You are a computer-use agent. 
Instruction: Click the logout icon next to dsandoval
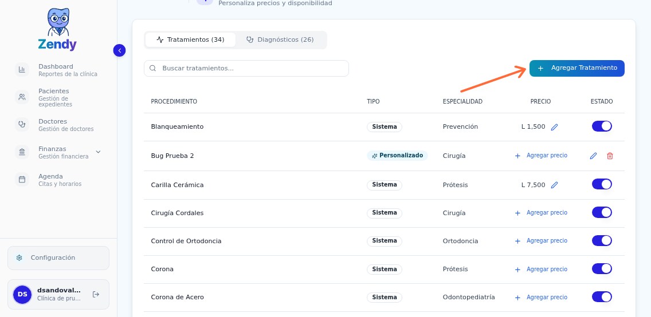96,295
